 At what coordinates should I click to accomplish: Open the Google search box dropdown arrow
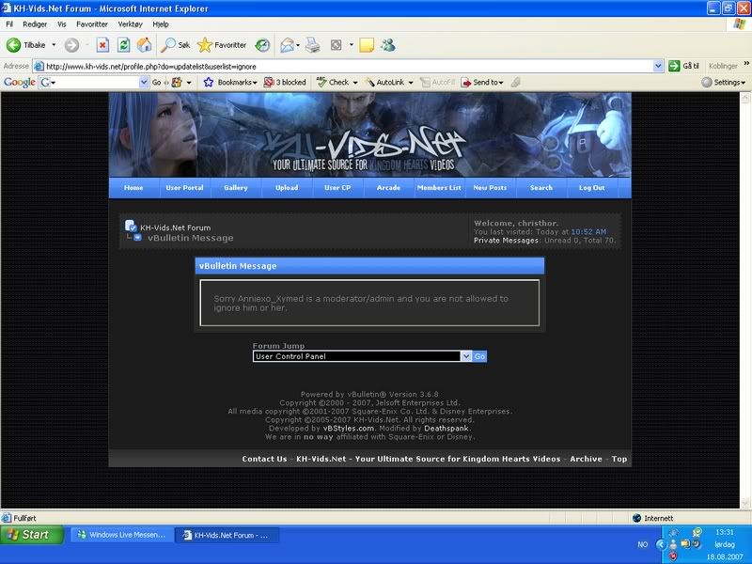tap(144, 83)
